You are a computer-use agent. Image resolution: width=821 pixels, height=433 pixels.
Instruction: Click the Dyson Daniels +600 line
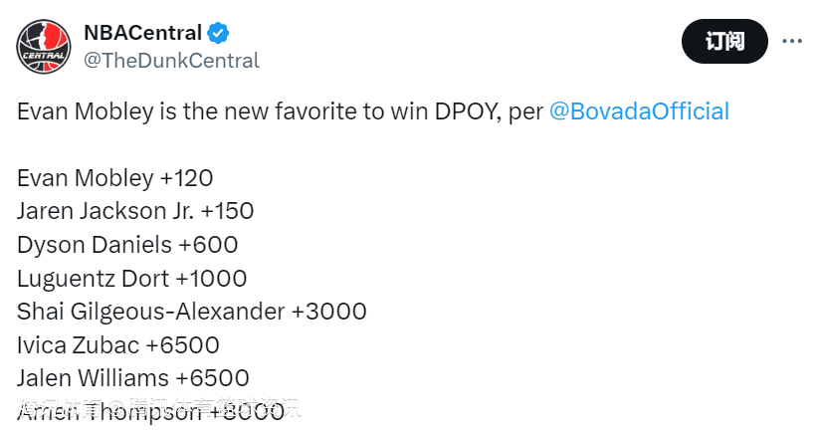127,245
